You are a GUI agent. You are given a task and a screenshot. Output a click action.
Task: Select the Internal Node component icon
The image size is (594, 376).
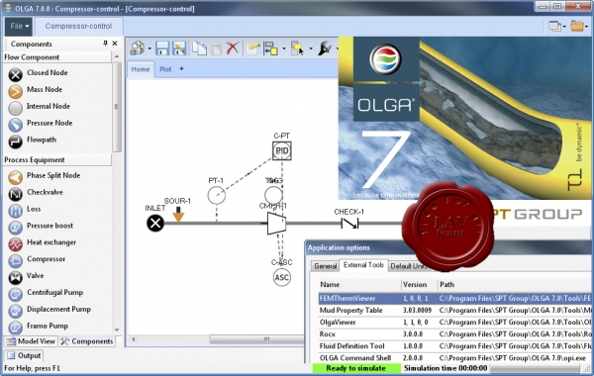[16, 108]
